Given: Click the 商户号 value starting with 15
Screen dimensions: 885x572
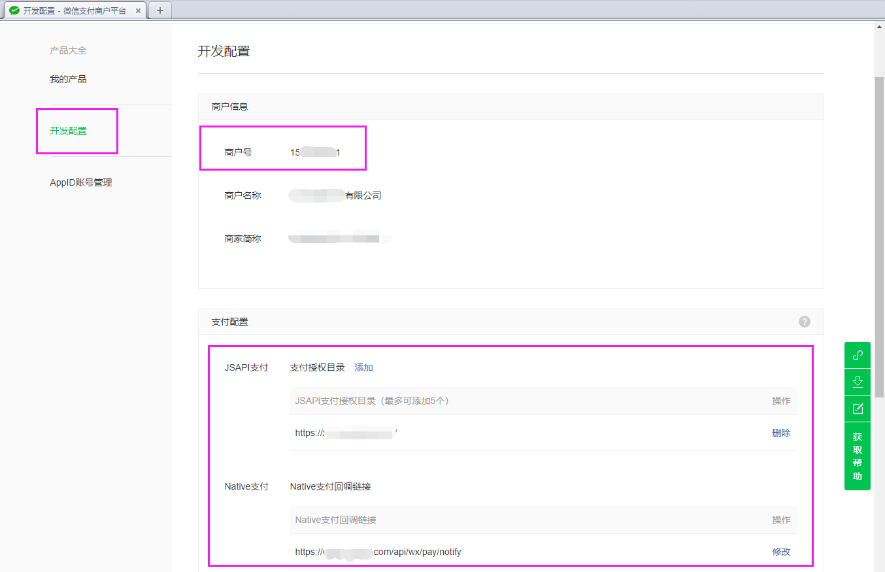Looking at the screenshot, I should tap(316, 152).
